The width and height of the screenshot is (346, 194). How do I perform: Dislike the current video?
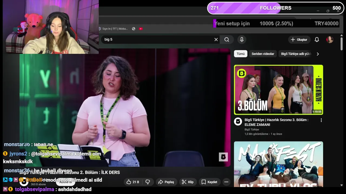pos(148,182)
